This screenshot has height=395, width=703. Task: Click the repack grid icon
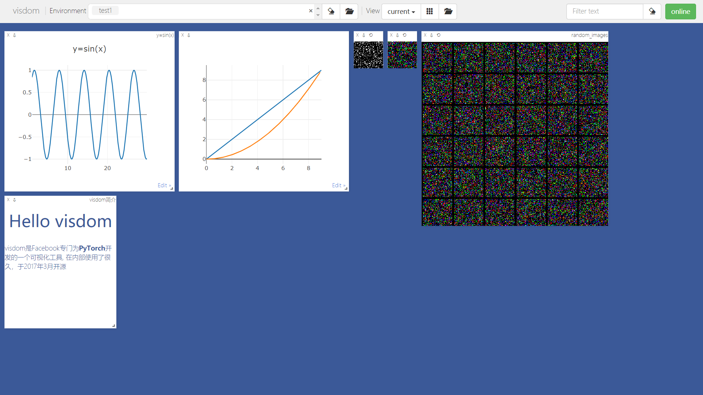pyautogui.click(x=429, y=11)
